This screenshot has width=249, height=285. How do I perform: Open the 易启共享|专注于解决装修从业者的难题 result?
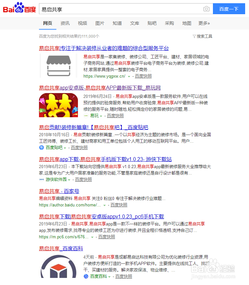tap(104, 48)
